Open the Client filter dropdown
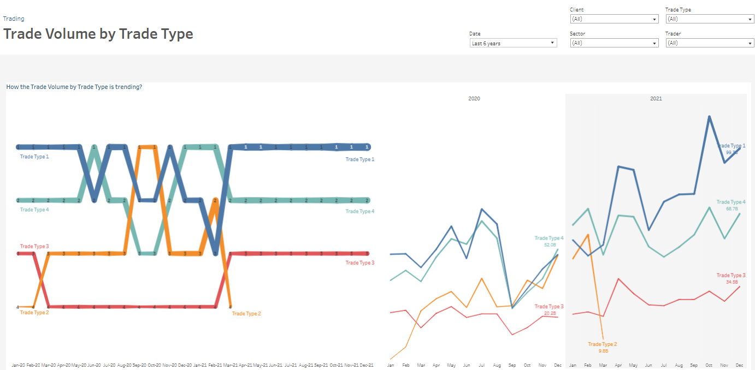The height and width of the screenshot is (370, 755). point(614,19)
